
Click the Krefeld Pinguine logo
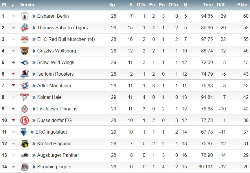25,144
